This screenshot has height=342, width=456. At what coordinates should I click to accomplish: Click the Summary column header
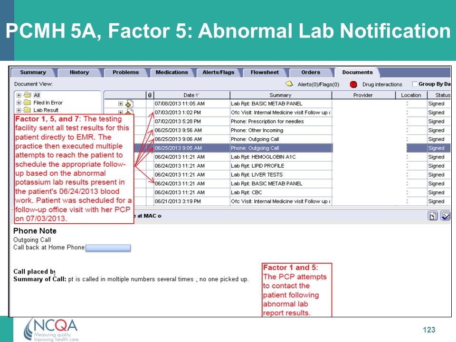[x=280, y=95]
